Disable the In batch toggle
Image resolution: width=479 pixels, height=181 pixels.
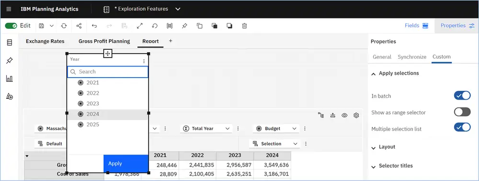point(462,96)
